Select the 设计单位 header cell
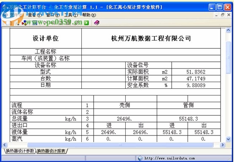Viewport: 234px width, 162px height. click(46, 38)
